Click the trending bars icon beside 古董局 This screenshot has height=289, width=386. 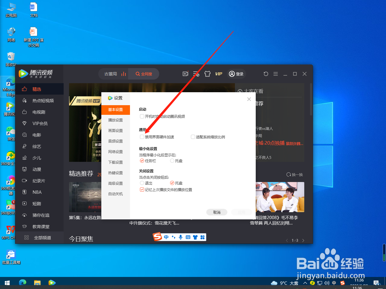coord(124,74)
